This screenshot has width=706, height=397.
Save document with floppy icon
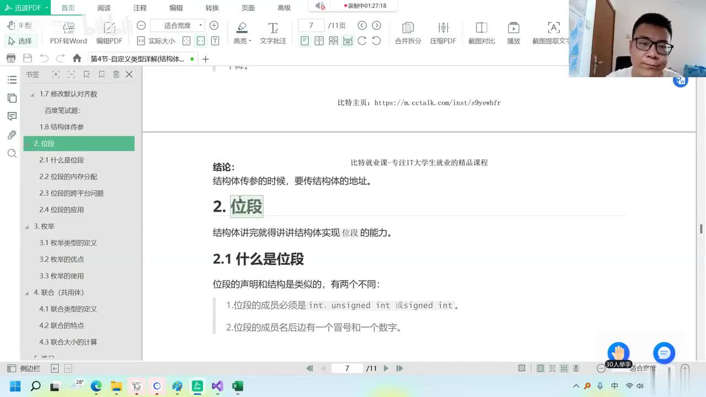(28, 58)
